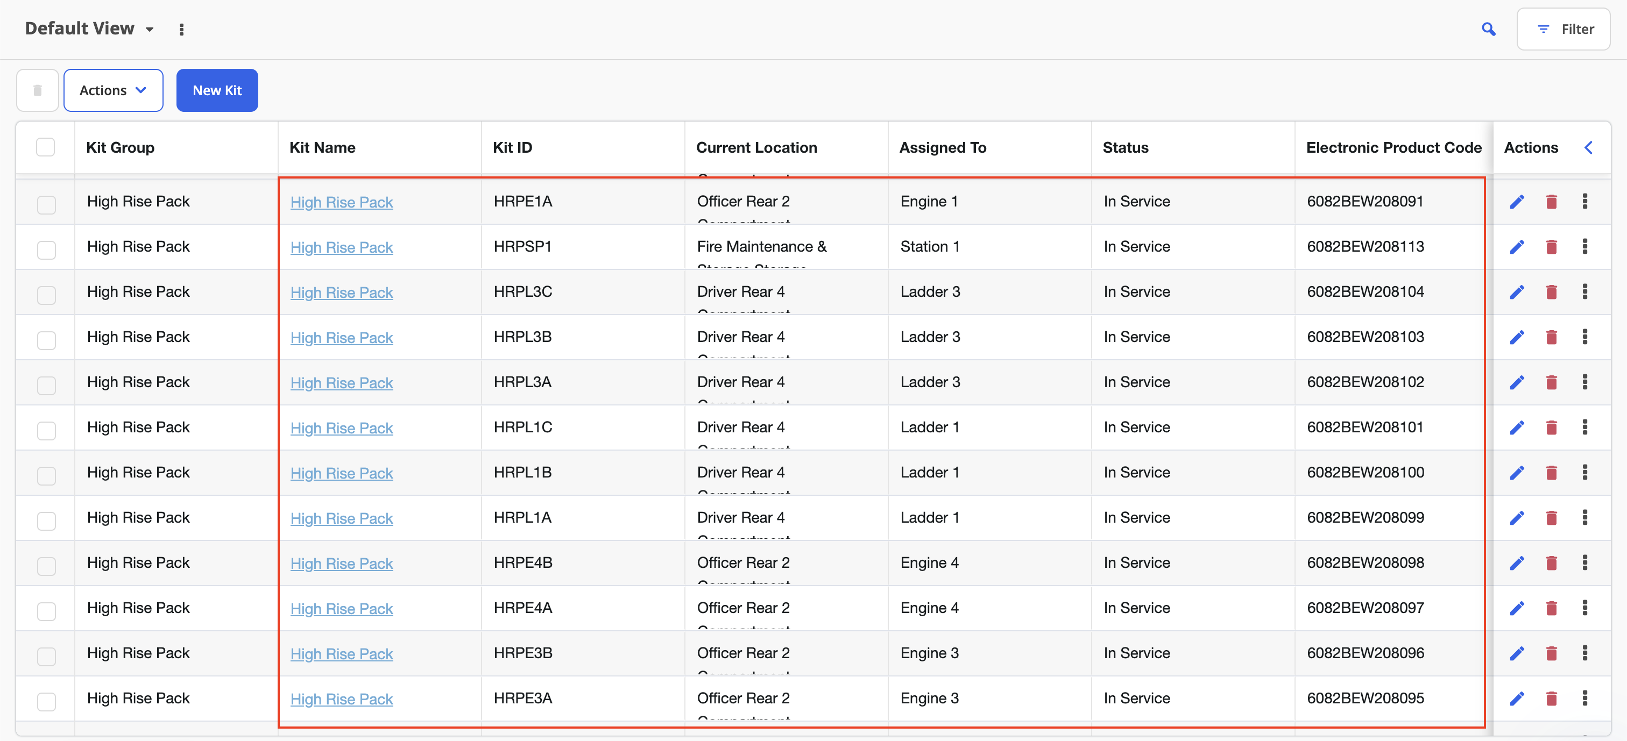Open more options for kit HRPSP1
1627x741 pixels.
pos(1584,246)
